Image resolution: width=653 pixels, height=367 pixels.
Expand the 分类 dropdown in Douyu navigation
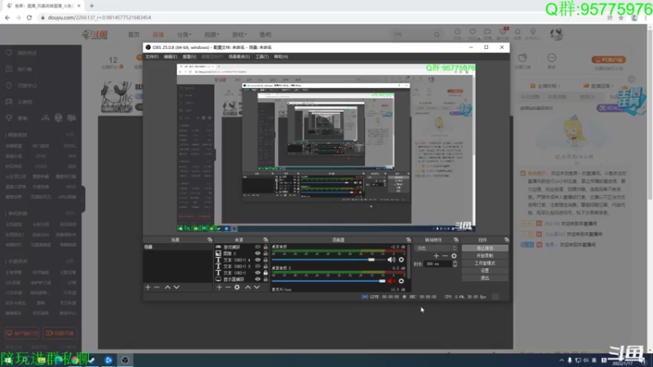tap(184, 34)
